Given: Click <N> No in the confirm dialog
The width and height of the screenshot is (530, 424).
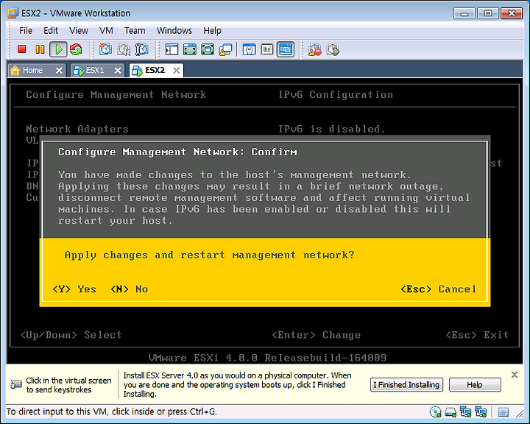Looking at the screenshot, I should 129,289.
